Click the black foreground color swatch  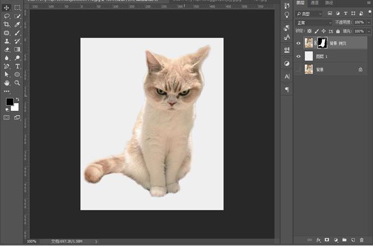[9, 102]
